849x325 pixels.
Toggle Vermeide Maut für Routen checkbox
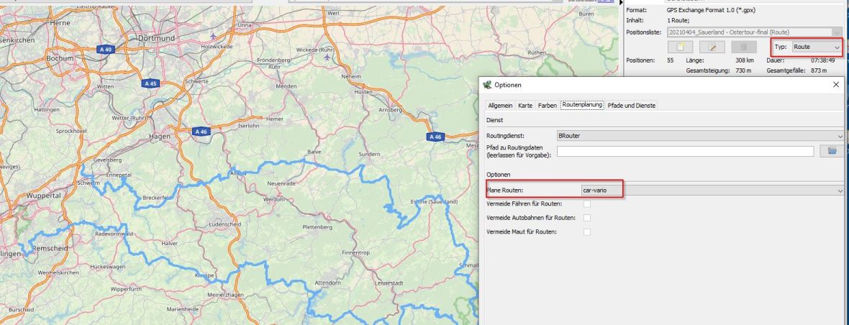(x=587, y=232)
